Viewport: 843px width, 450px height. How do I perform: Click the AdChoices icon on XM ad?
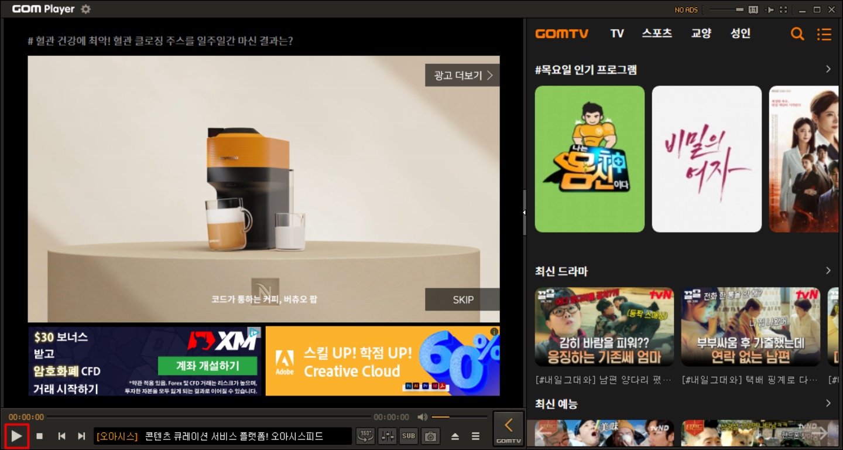[254, 332]
